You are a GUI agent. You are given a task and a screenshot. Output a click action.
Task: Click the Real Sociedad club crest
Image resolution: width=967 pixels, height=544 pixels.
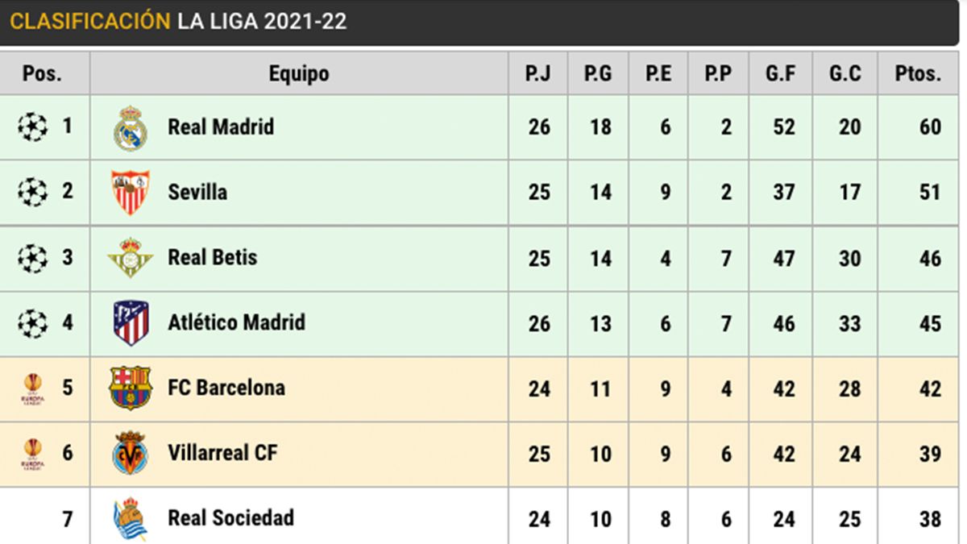[x=131, y=518]
